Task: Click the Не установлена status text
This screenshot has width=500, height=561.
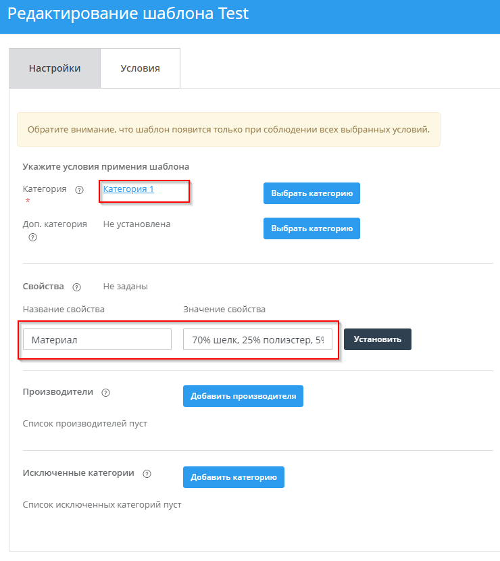Action: point(136,224)
